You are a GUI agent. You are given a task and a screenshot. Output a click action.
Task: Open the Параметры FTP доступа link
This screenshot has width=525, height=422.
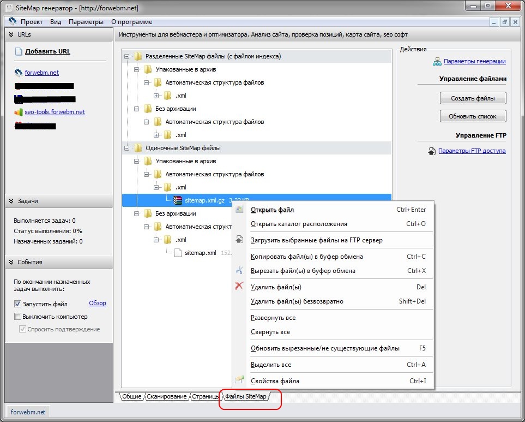[472, 151]
